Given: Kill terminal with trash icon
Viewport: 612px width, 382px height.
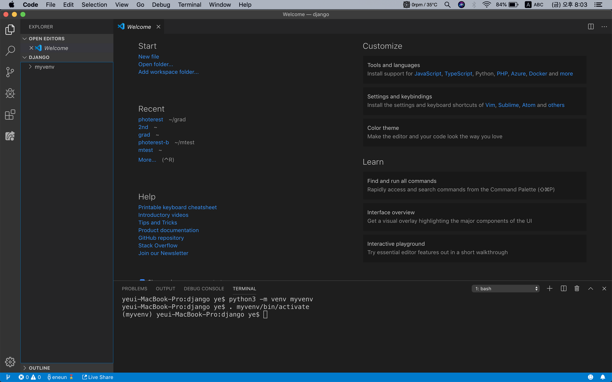Looking at the screenshot, I should pos(577,288).
